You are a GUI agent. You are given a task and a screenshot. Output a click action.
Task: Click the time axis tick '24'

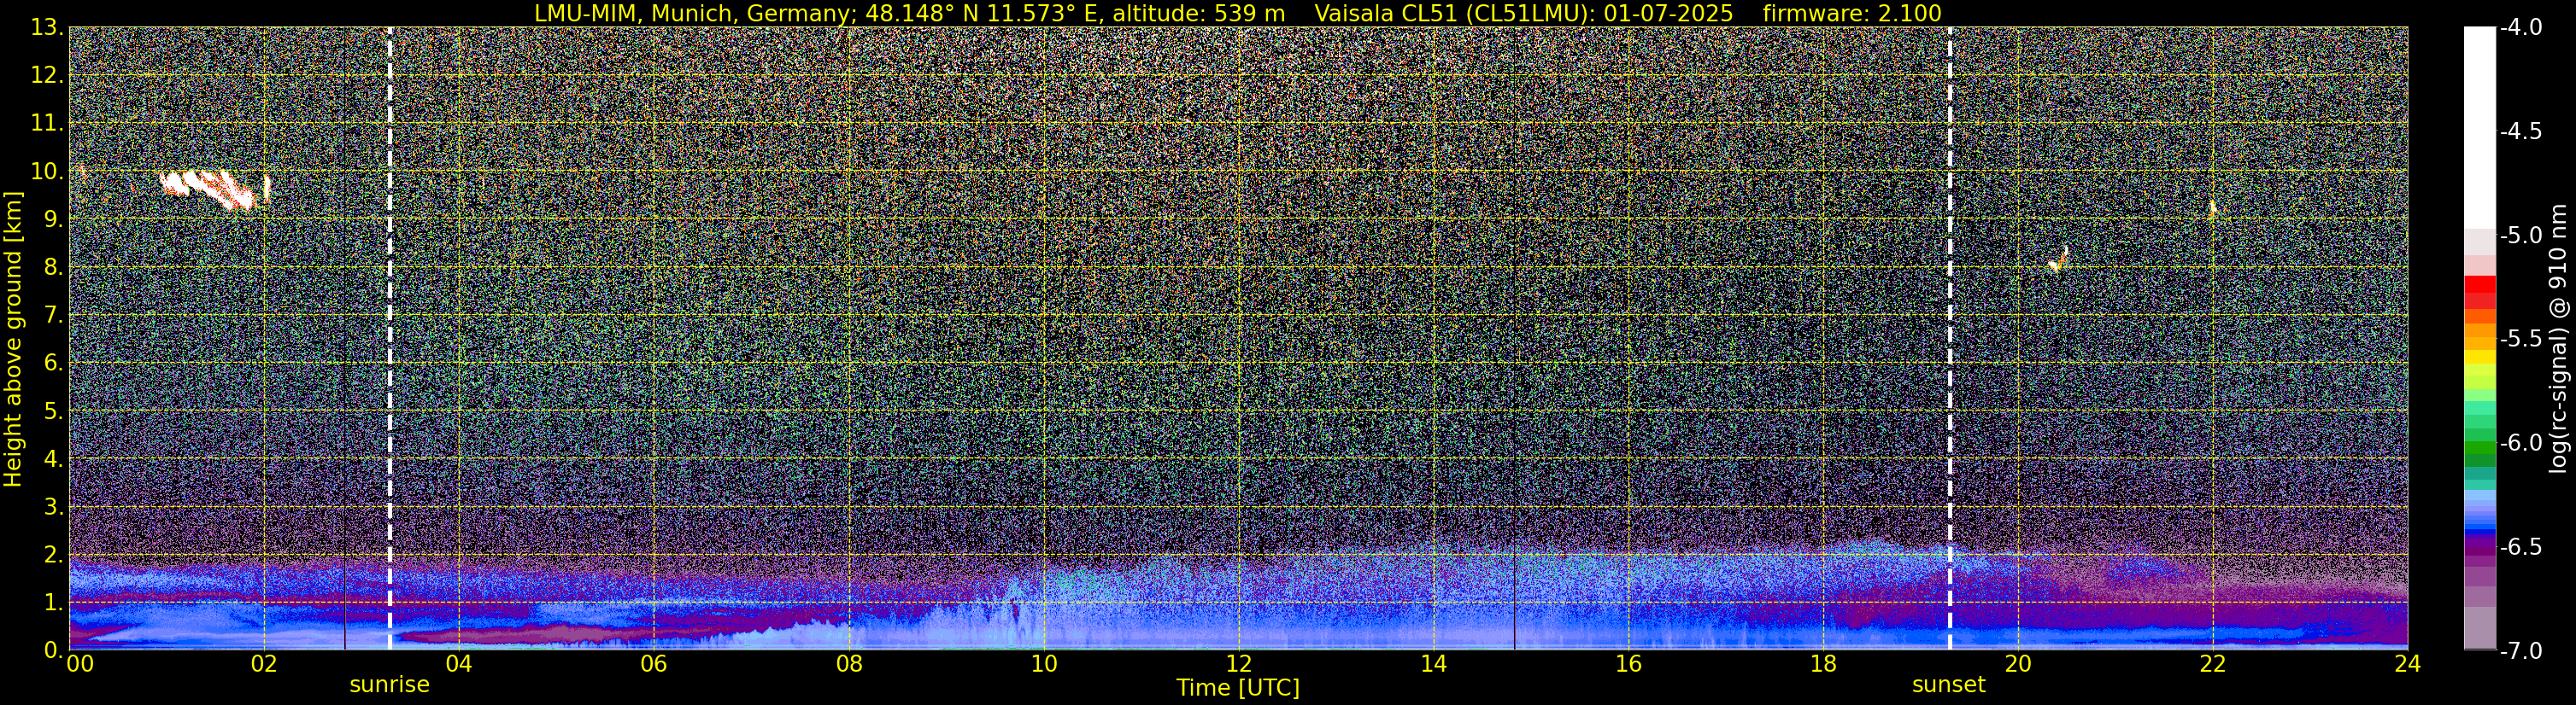pyautogui.click(x=2407, y=664)
